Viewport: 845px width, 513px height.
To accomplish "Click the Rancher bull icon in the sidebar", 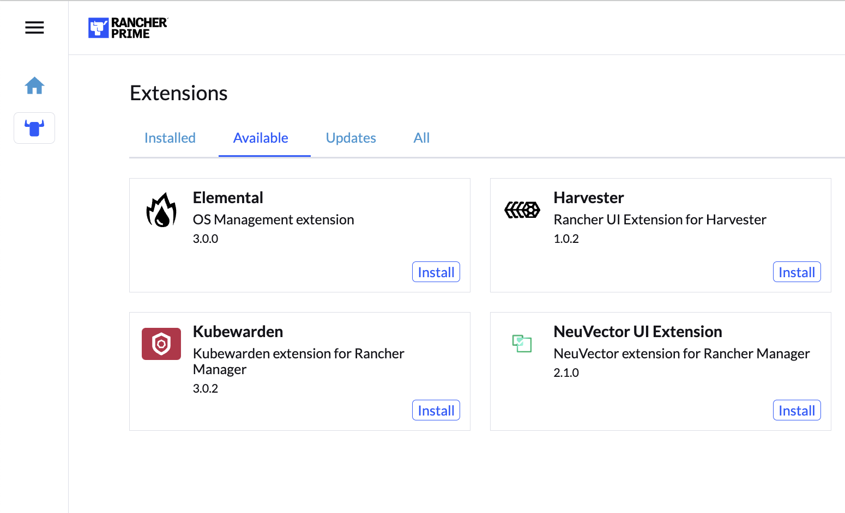I will pos(34,128).
